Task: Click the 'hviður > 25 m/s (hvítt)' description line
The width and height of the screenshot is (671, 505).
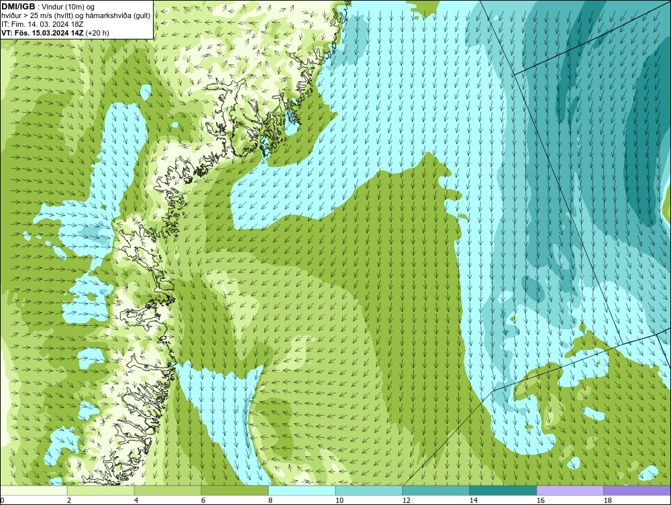Action: 76,16
